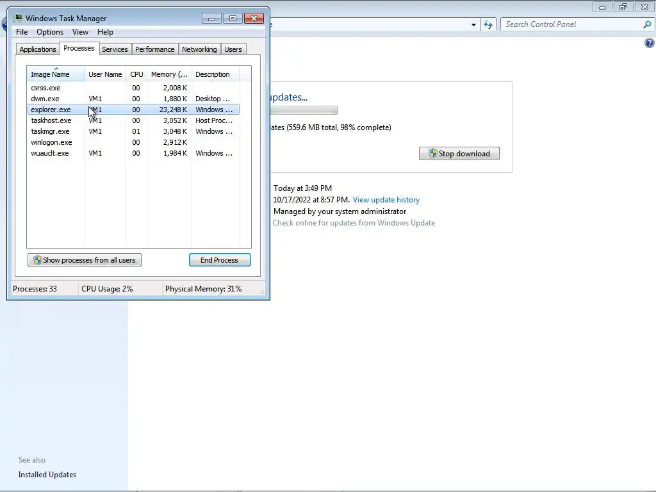Sort by the Image Name column header

click(x=56, y=74)
